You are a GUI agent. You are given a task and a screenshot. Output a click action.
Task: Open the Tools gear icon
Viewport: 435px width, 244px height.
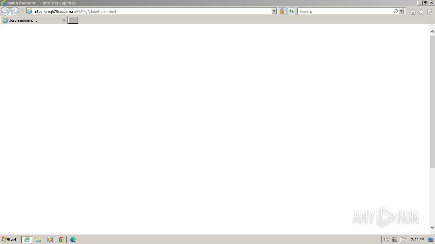pos(430,12)
